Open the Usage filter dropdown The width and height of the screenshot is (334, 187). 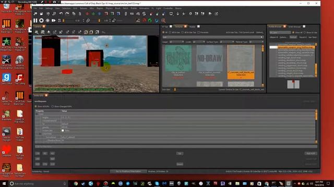point(176,42)
